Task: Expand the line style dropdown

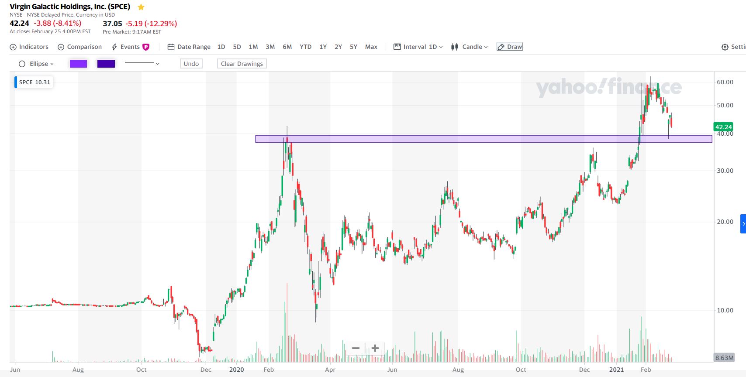Action: coord(142,64)
